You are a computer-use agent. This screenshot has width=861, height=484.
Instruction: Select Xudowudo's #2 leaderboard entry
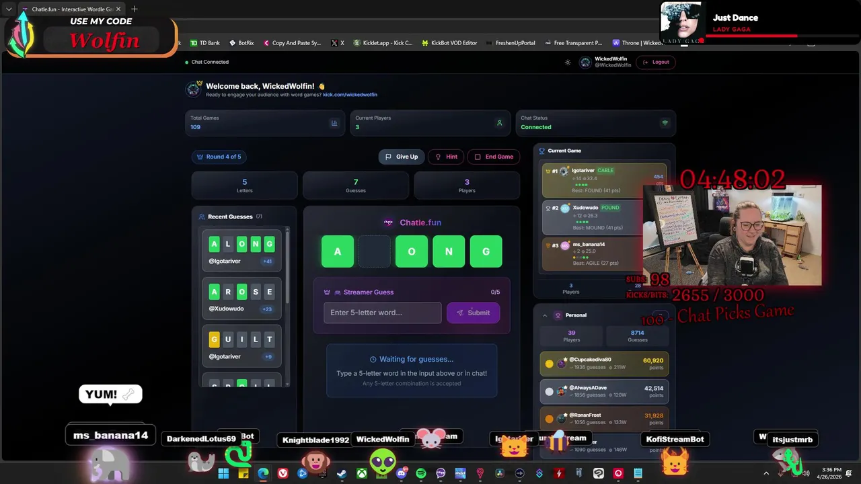pos(604,218)
